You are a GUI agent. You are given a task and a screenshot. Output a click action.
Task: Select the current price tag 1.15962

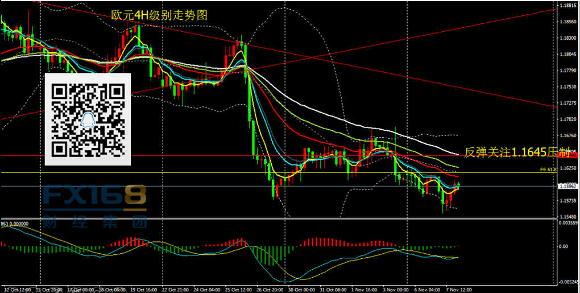[567, 186]
